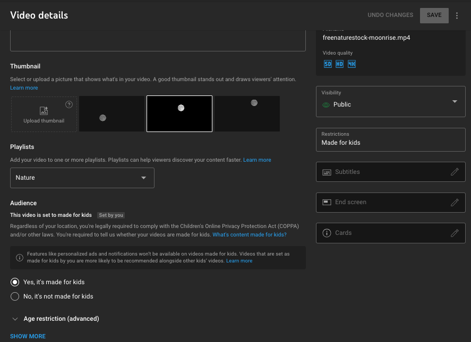Click the Upload thumbnail box
471x342 pixels.
44,114
